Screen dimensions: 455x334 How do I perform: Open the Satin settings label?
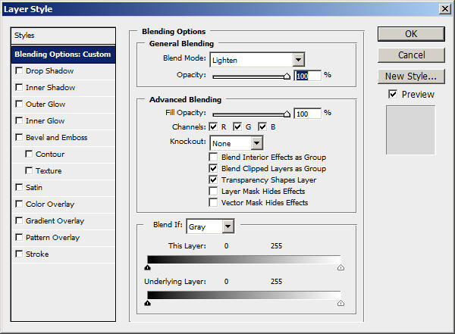pos(34,187)
